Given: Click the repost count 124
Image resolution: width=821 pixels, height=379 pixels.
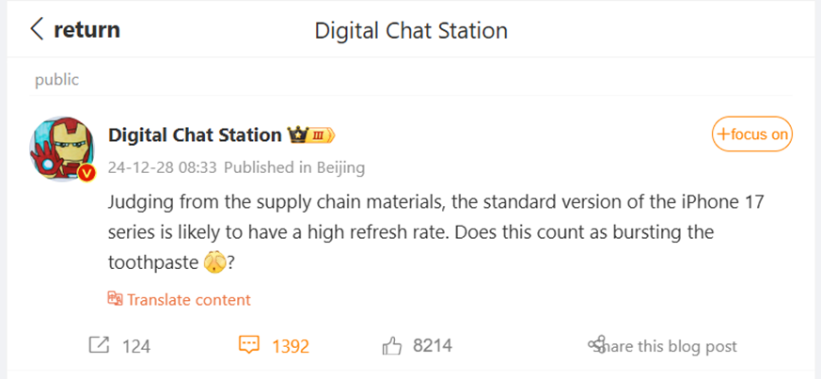Looking at the screenshot, I should (x=136, y=346).
